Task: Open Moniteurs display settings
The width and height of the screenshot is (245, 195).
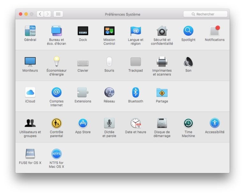Action: point(30,62)
